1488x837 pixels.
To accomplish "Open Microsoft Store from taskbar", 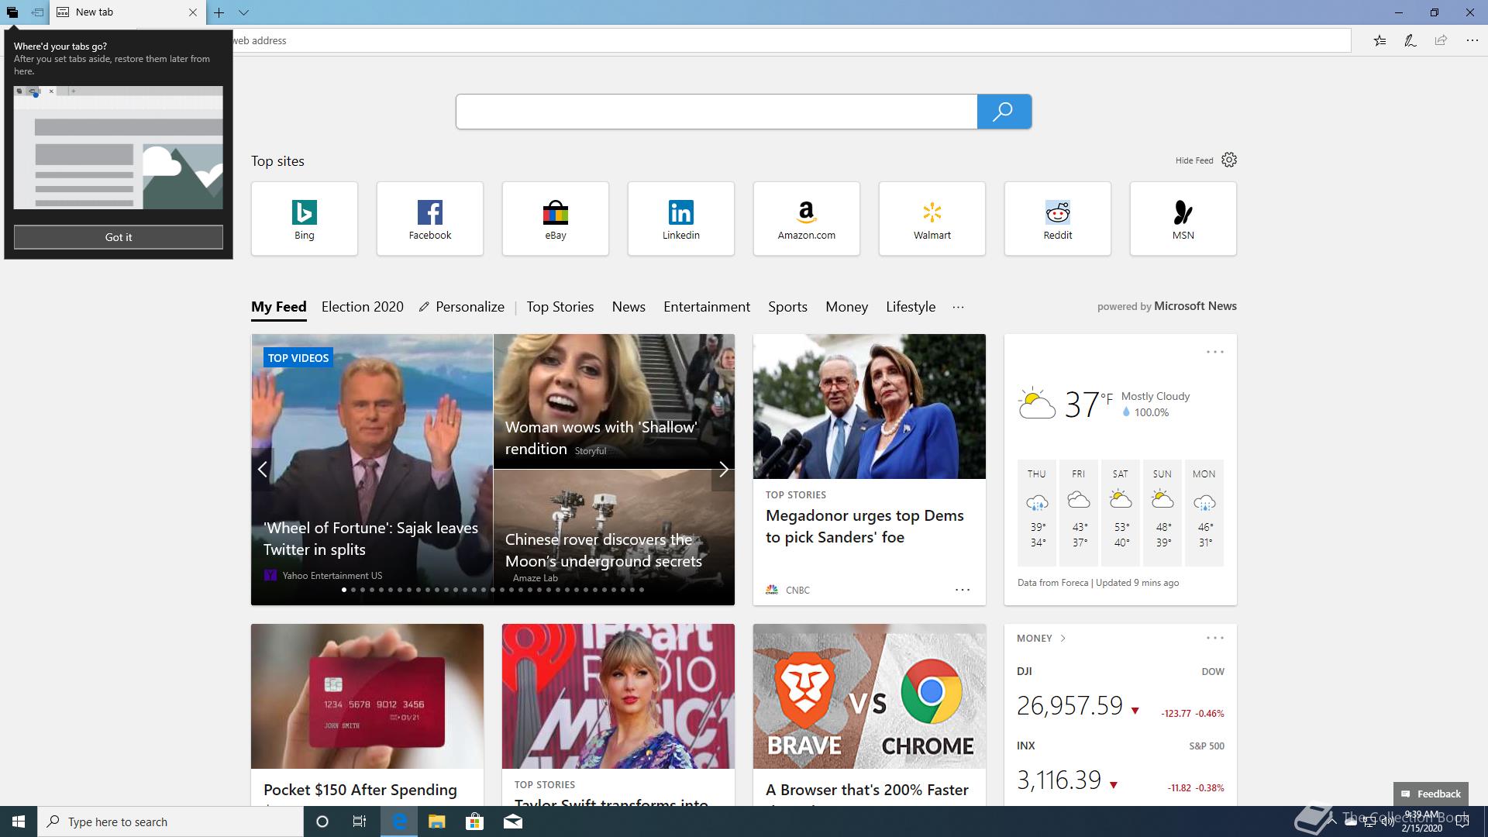I will click(x=474, y=821).
